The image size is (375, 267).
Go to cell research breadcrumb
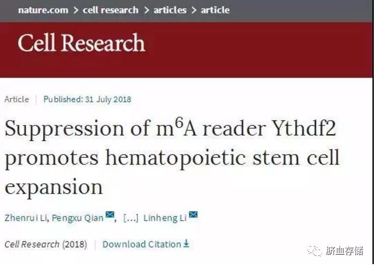(x=110, y=10)
